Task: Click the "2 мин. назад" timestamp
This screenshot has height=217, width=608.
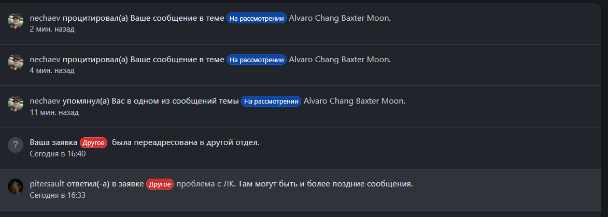Action: [52, 29]
